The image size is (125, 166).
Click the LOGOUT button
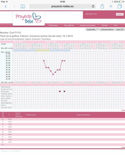coord(120,14)
